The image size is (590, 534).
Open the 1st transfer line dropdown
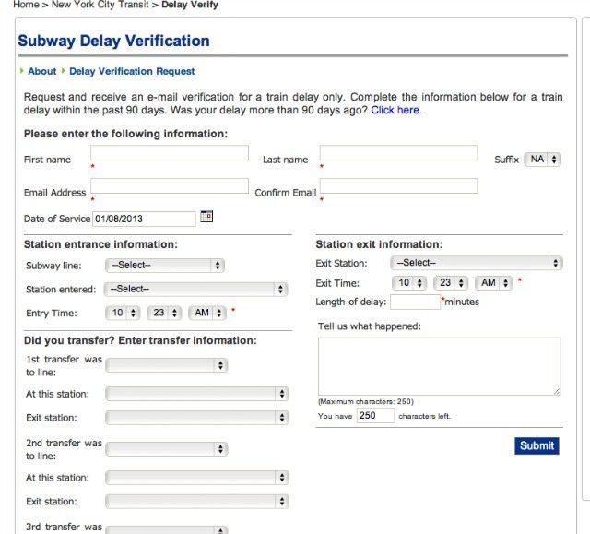(166, 365)
